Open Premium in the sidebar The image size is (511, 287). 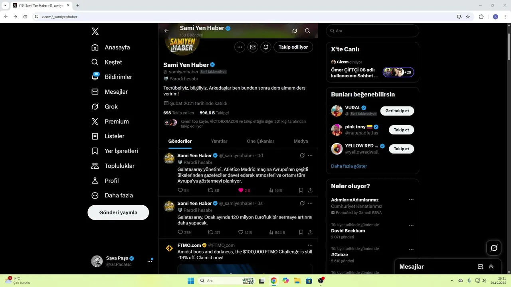pos(110,122)
